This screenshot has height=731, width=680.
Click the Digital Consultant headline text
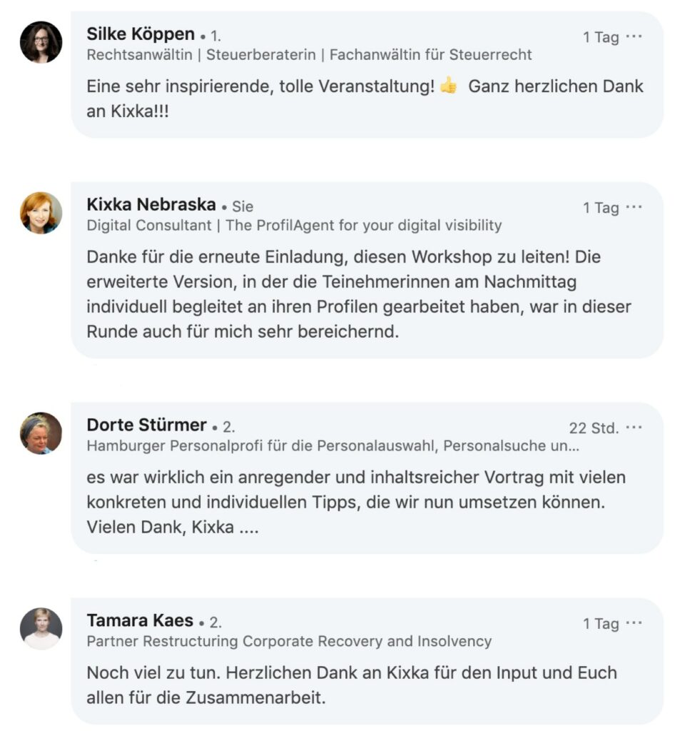(x=294, y=226)
